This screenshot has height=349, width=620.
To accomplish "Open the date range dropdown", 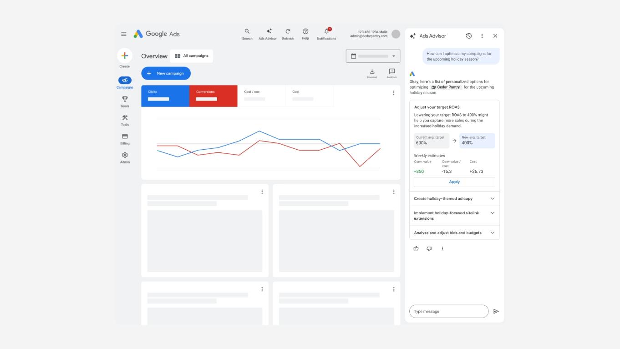I will (373, 56).
